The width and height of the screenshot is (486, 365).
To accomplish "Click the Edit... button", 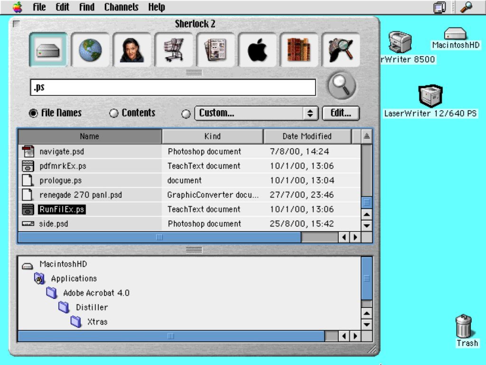I will [340, 113].
